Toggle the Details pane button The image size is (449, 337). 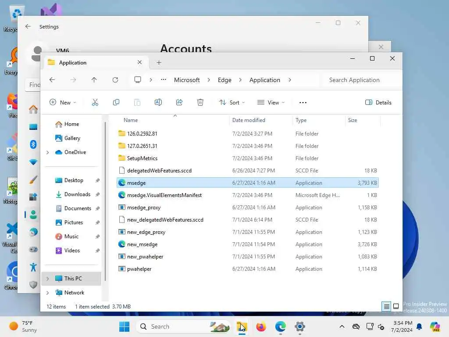click(x=378, y=102)
